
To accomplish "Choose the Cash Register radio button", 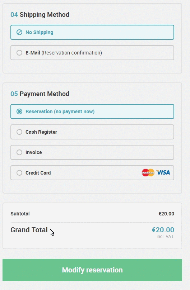I will click(19, 132).
